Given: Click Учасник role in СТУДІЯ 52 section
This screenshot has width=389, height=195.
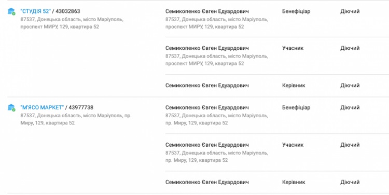Looking at the screenshot, I should coord(293,48).
